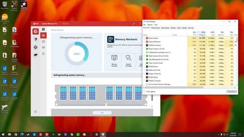The height and width of the screenshot is (137, 244).
Task: Expand the Razer Synapse Service process group
Action: point(144,56)
